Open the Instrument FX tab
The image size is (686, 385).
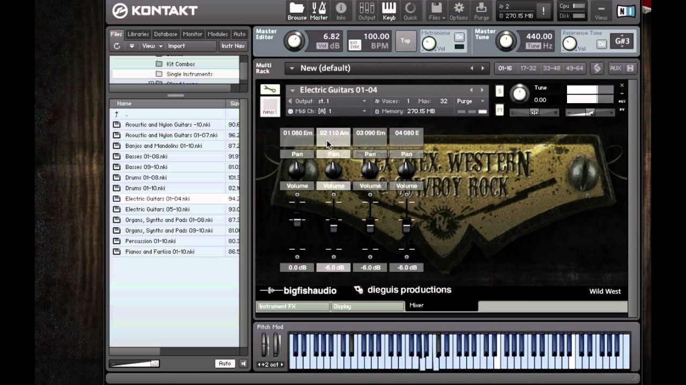(x=293, y=306)
